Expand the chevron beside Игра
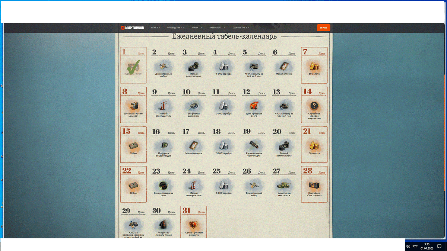 [x=159, y=28]
